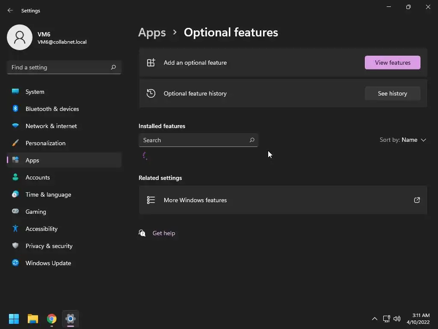
Task: Click the Get help link
Action: pyautogui.click(x=164, y=233)
